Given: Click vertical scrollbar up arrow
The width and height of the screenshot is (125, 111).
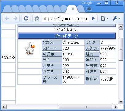Looking at the screenshot, I should click(x=121, y=27).
